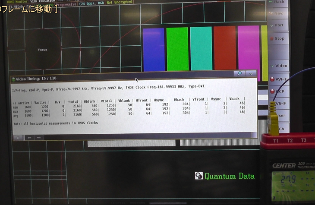Click the HDMI Monitor label in top bar
This screenshot has width=315, height=205.
(17, 2)
